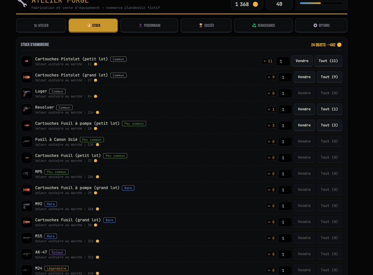The height and width of the screenshot is (275, 373).
Task: Click the MP5 weapon icon
Action: tap(27, 174)
